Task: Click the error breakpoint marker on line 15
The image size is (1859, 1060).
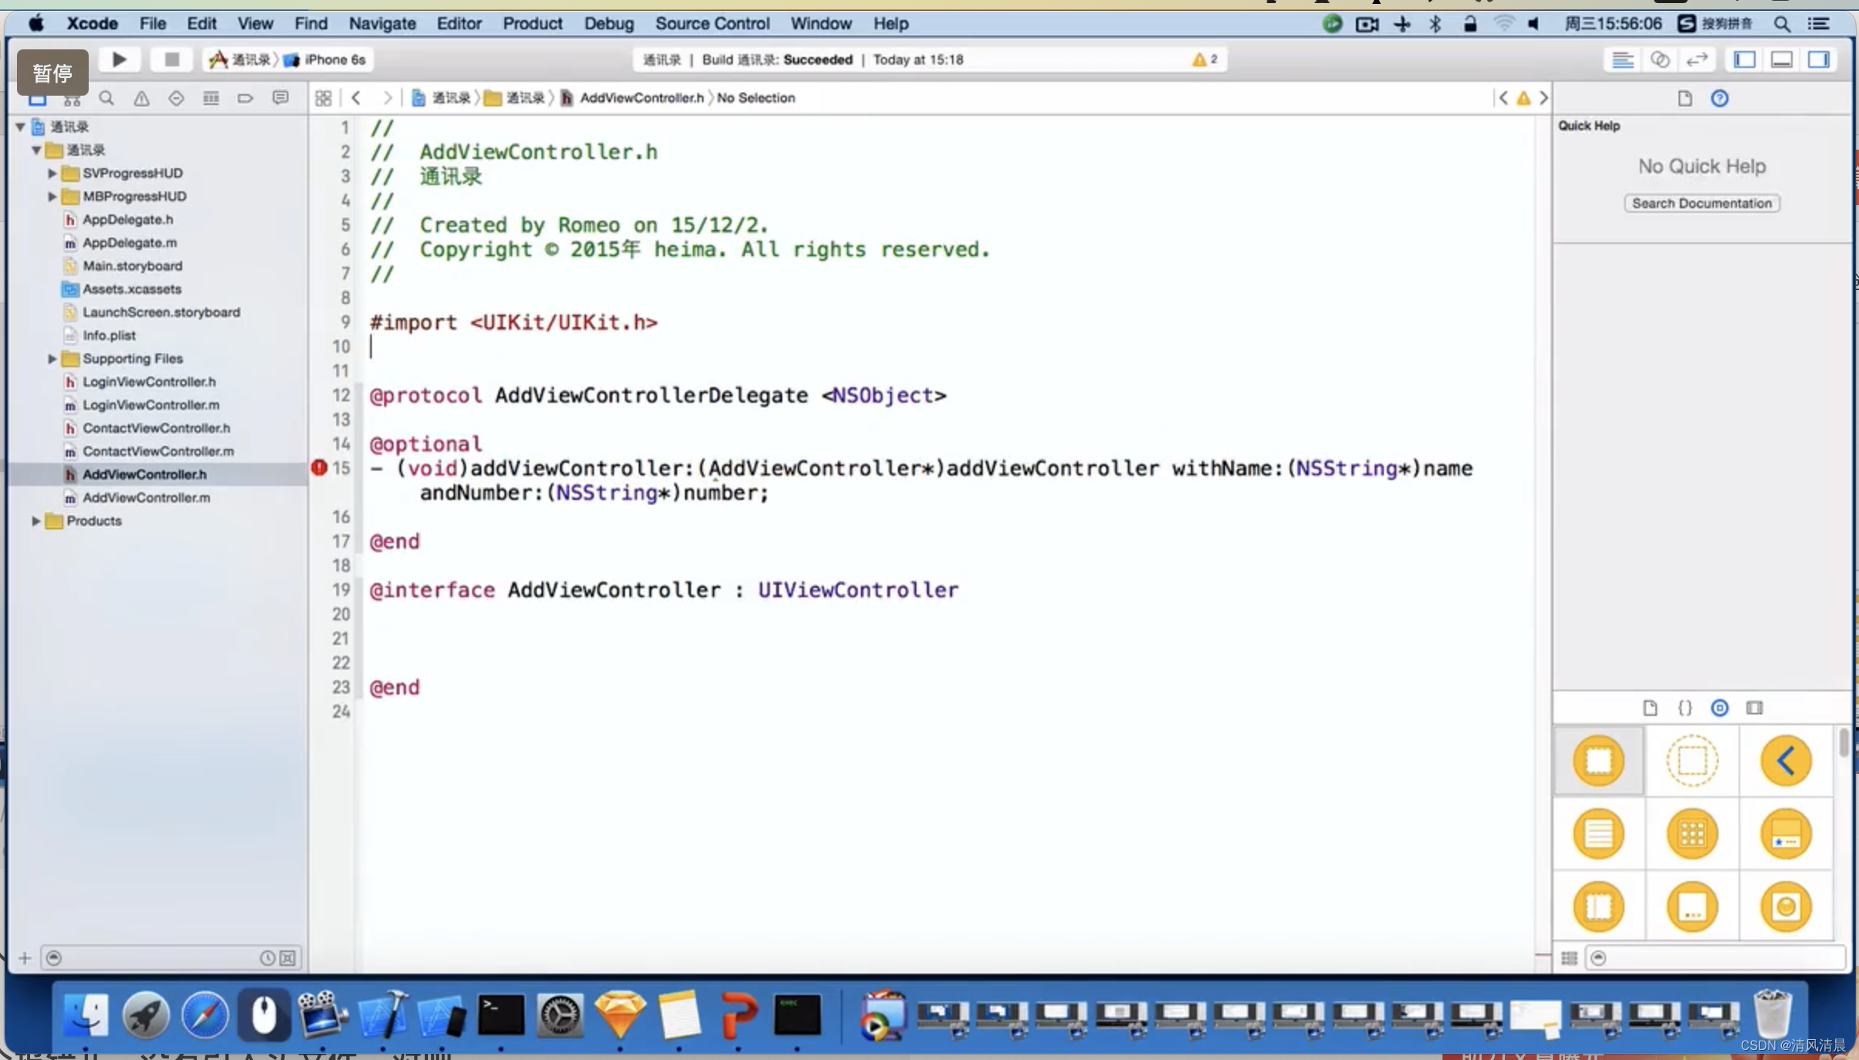Action: tap(319, 468)
